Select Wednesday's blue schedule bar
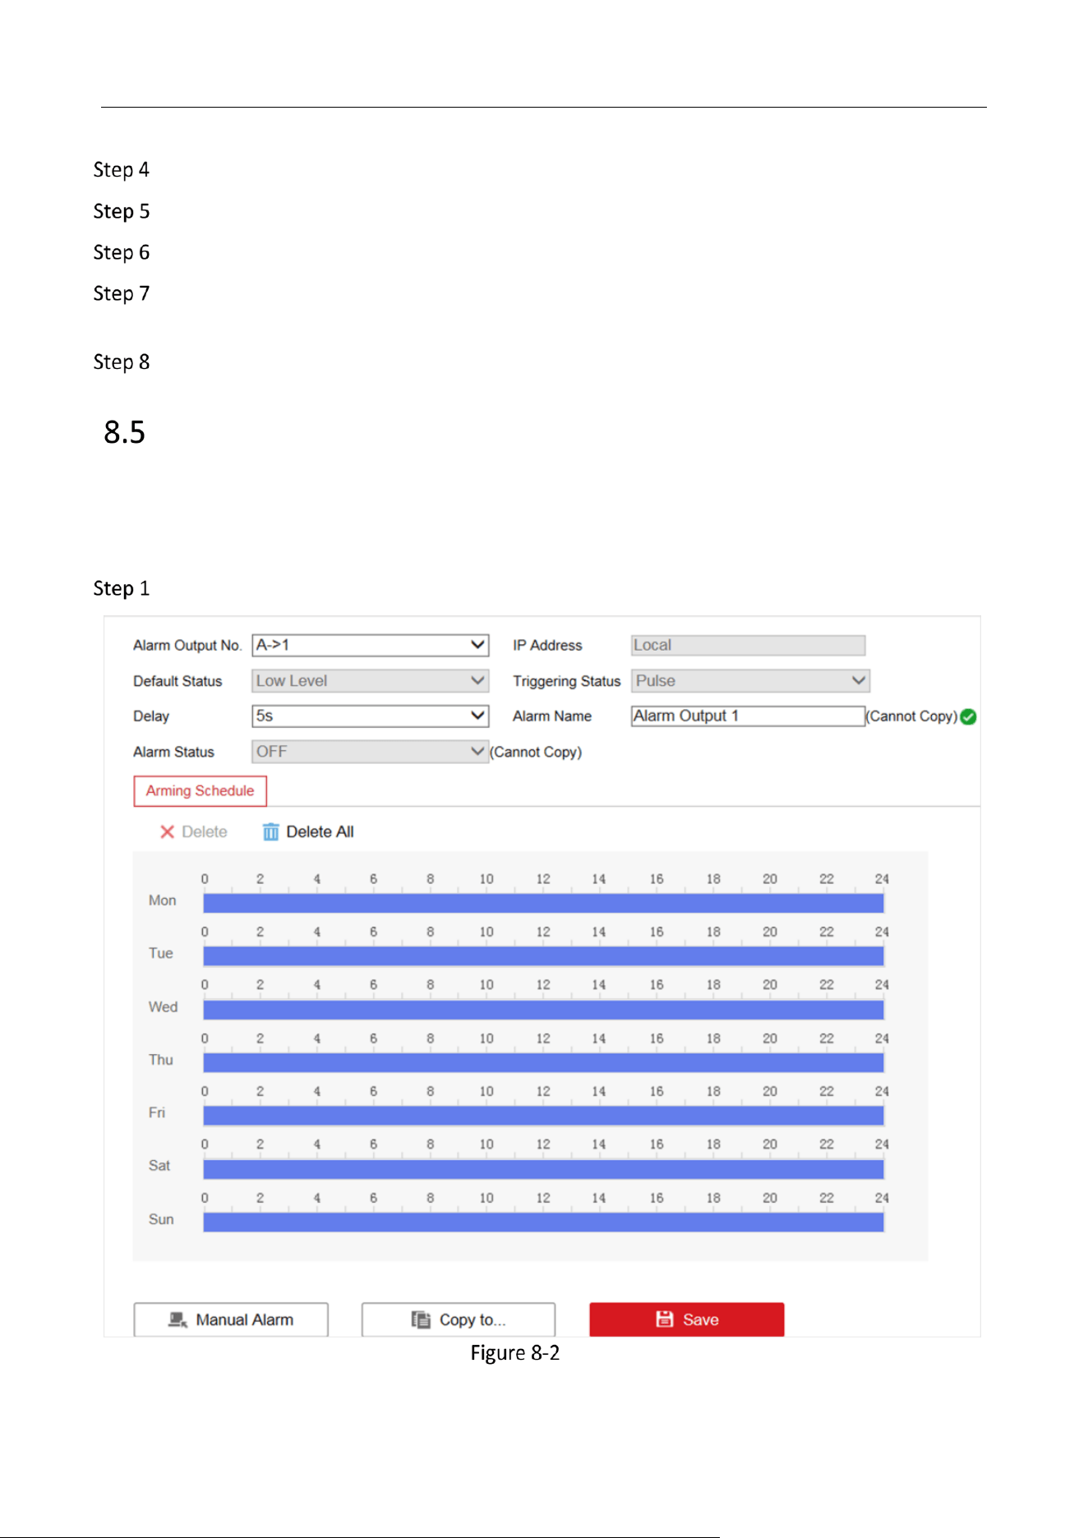This screenshot has height=1538, width=1088. coord(543,1009)
